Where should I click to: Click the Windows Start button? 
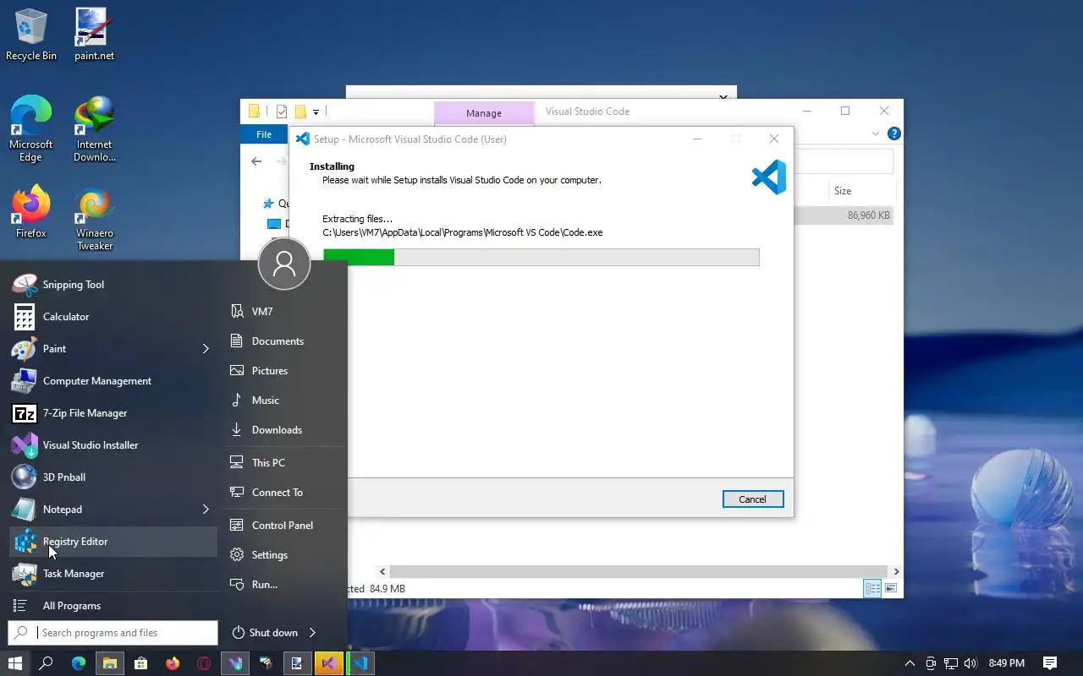pos(15,663)
